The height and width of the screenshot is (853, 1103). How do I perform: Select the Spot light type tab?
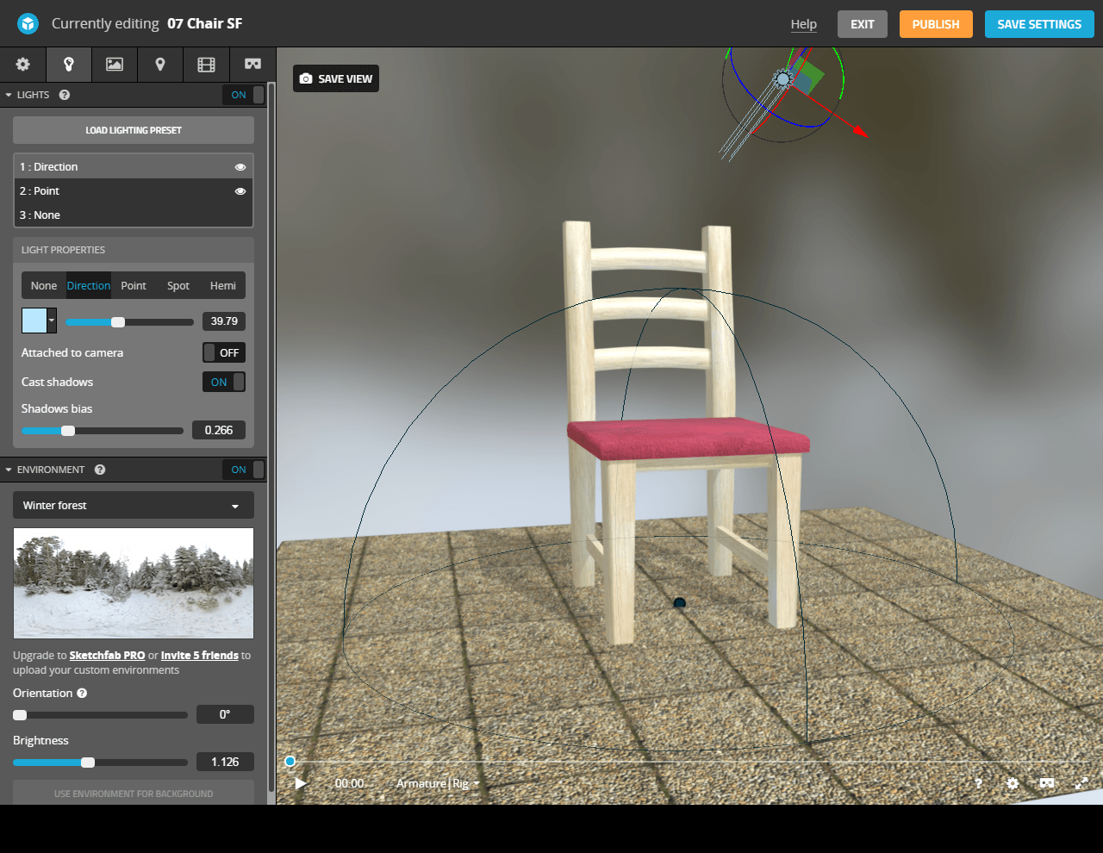pos(178,286)
